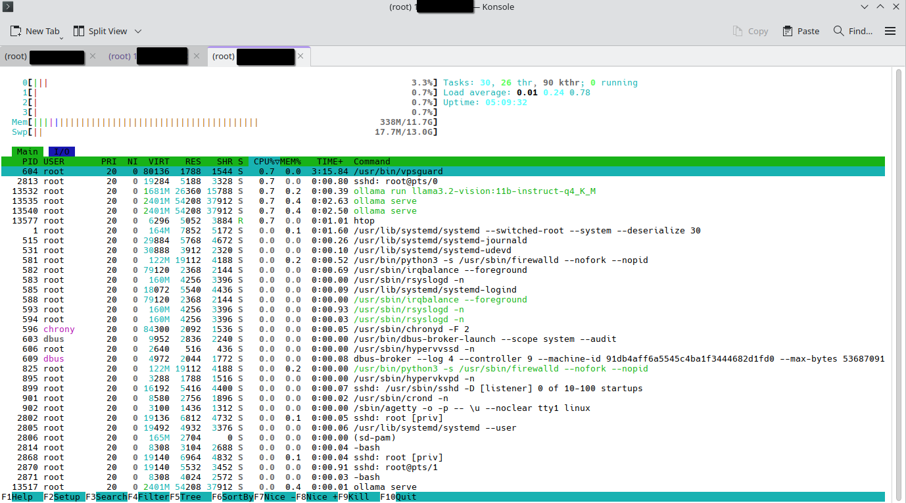
Task: Switch to the purple-titled (root) 1 tab
Action: pos(155,57)
